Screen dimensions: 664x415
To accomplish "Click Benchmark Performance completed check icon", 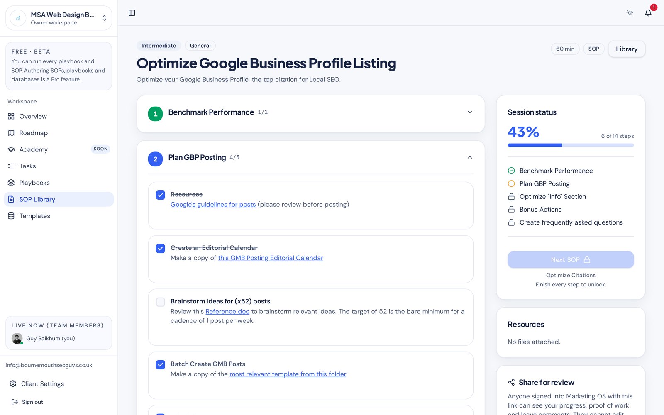I will (x=511, y=171).
